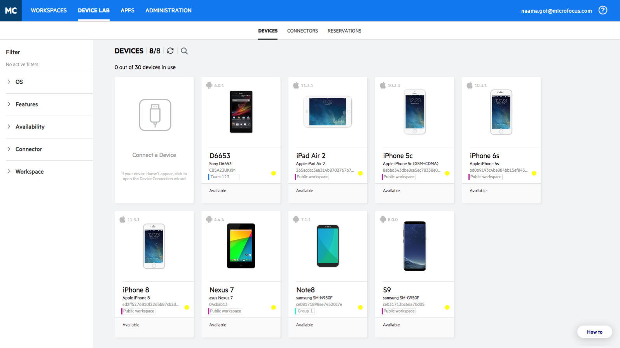
Task: Open user account naama.got@microfocus.com
Action: point(556,11)
